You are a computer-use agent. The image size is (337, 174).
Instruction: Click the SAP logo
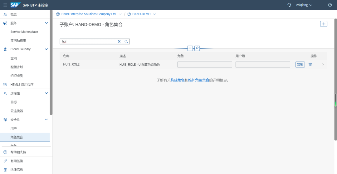[x=16, y=5]
